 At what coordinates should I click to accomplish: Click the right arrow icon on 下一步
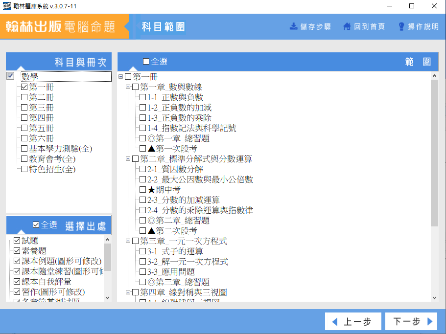tap(430, 321)
